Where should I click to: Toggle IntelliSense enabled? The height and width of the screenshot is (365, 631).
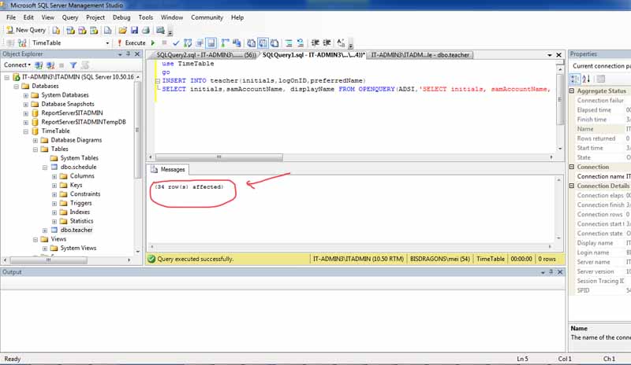pos(211,42)
